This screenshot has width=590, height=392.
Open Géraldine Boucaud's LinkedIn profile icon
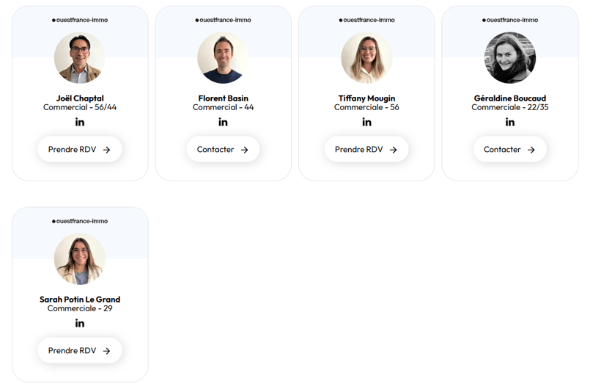[510, 122]
